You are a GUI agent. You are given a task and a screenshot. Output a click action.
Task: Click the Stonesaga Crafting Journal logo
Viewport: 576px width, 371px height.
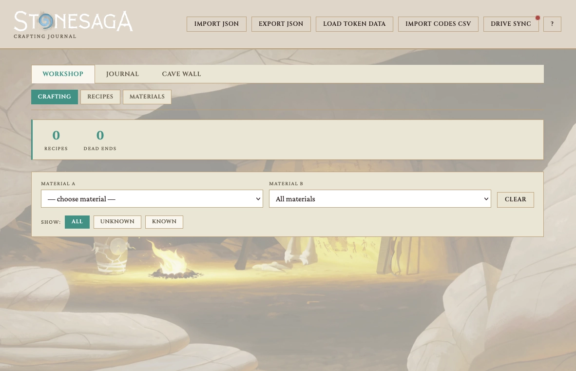coord(73,24)
